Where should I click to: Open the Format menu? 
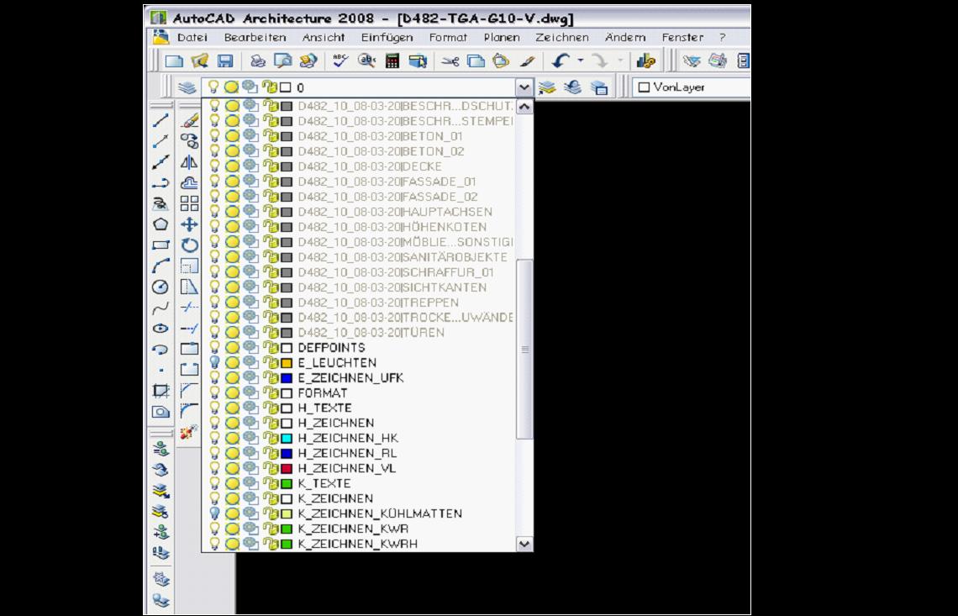click(x=448, y=37)
